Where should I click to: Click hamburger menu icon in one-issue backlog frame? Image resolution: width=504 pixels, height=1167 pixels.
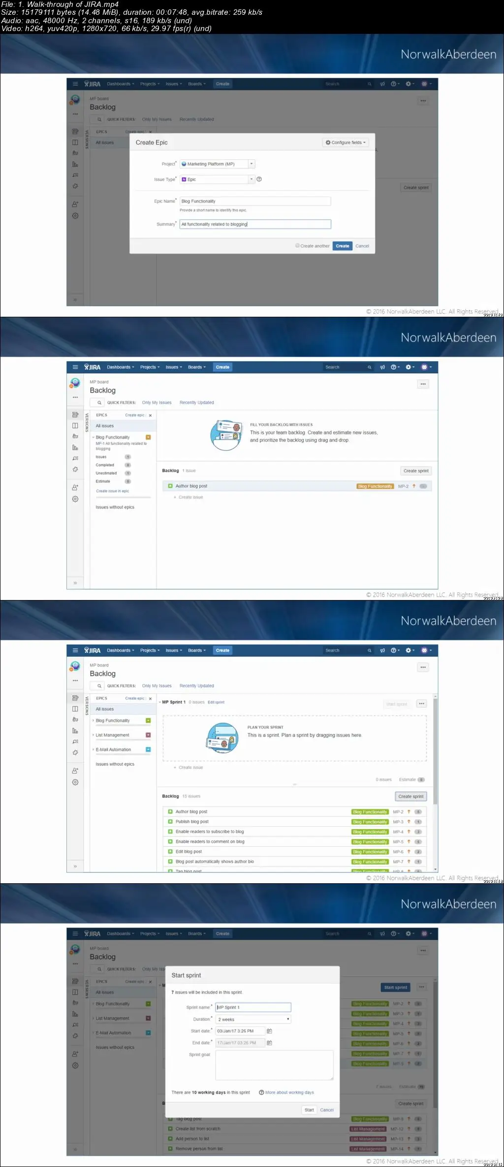(x=75, y=367)
